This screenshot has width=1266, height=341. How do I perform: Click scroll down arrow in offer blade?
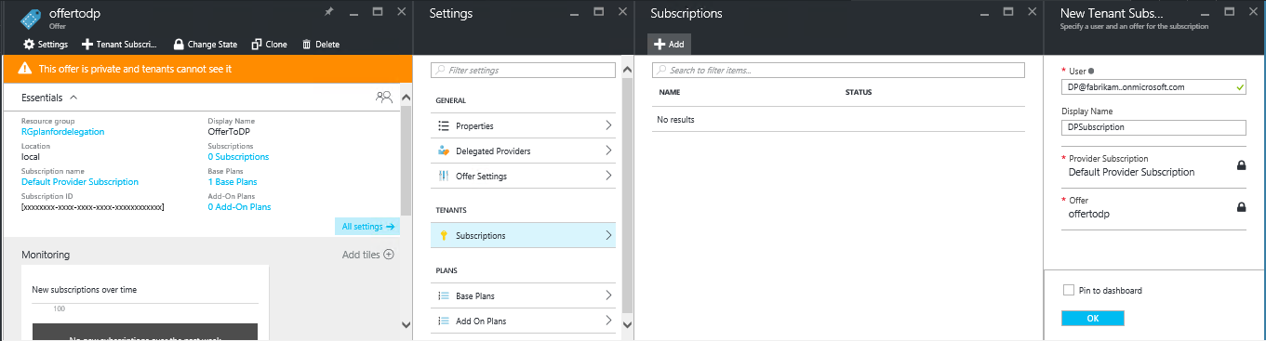(406, 324)
